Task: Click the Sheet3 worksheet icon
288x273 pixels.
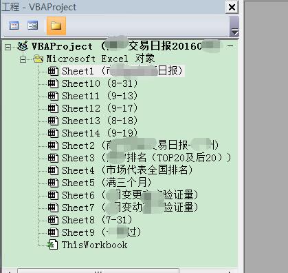Action: pyautogui.click(x=53, y=158)
